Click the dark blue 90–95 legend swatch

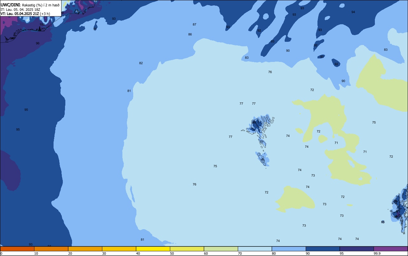click(x=323, y=249)
